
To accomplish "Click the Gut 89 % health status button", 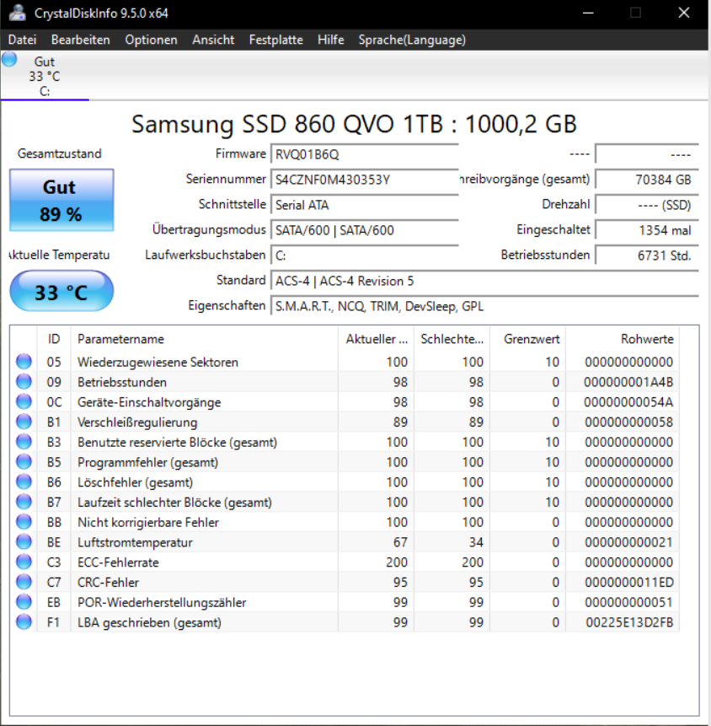I will [61, 200].
